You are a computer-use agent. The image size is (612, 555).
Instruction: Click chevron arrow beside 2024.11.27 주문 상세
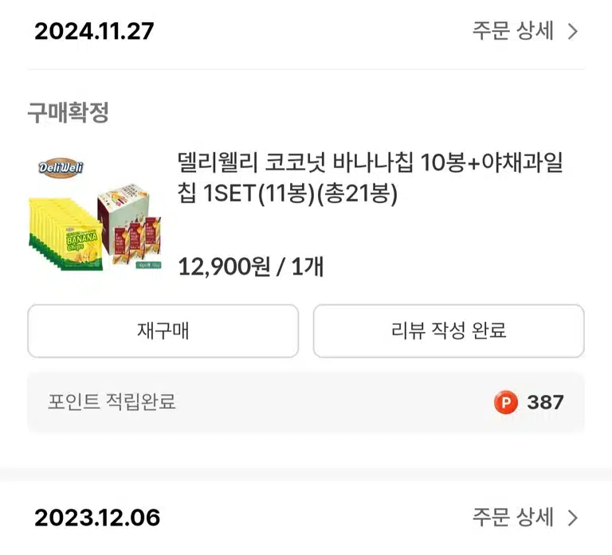coord(573,32)
